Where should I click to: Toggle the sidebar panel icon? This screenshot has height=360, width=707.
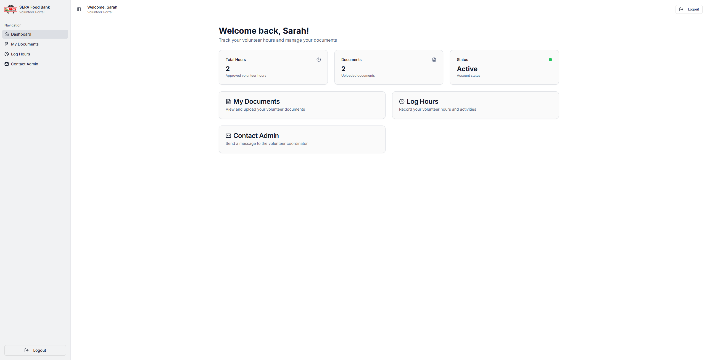tap(79, 9)
